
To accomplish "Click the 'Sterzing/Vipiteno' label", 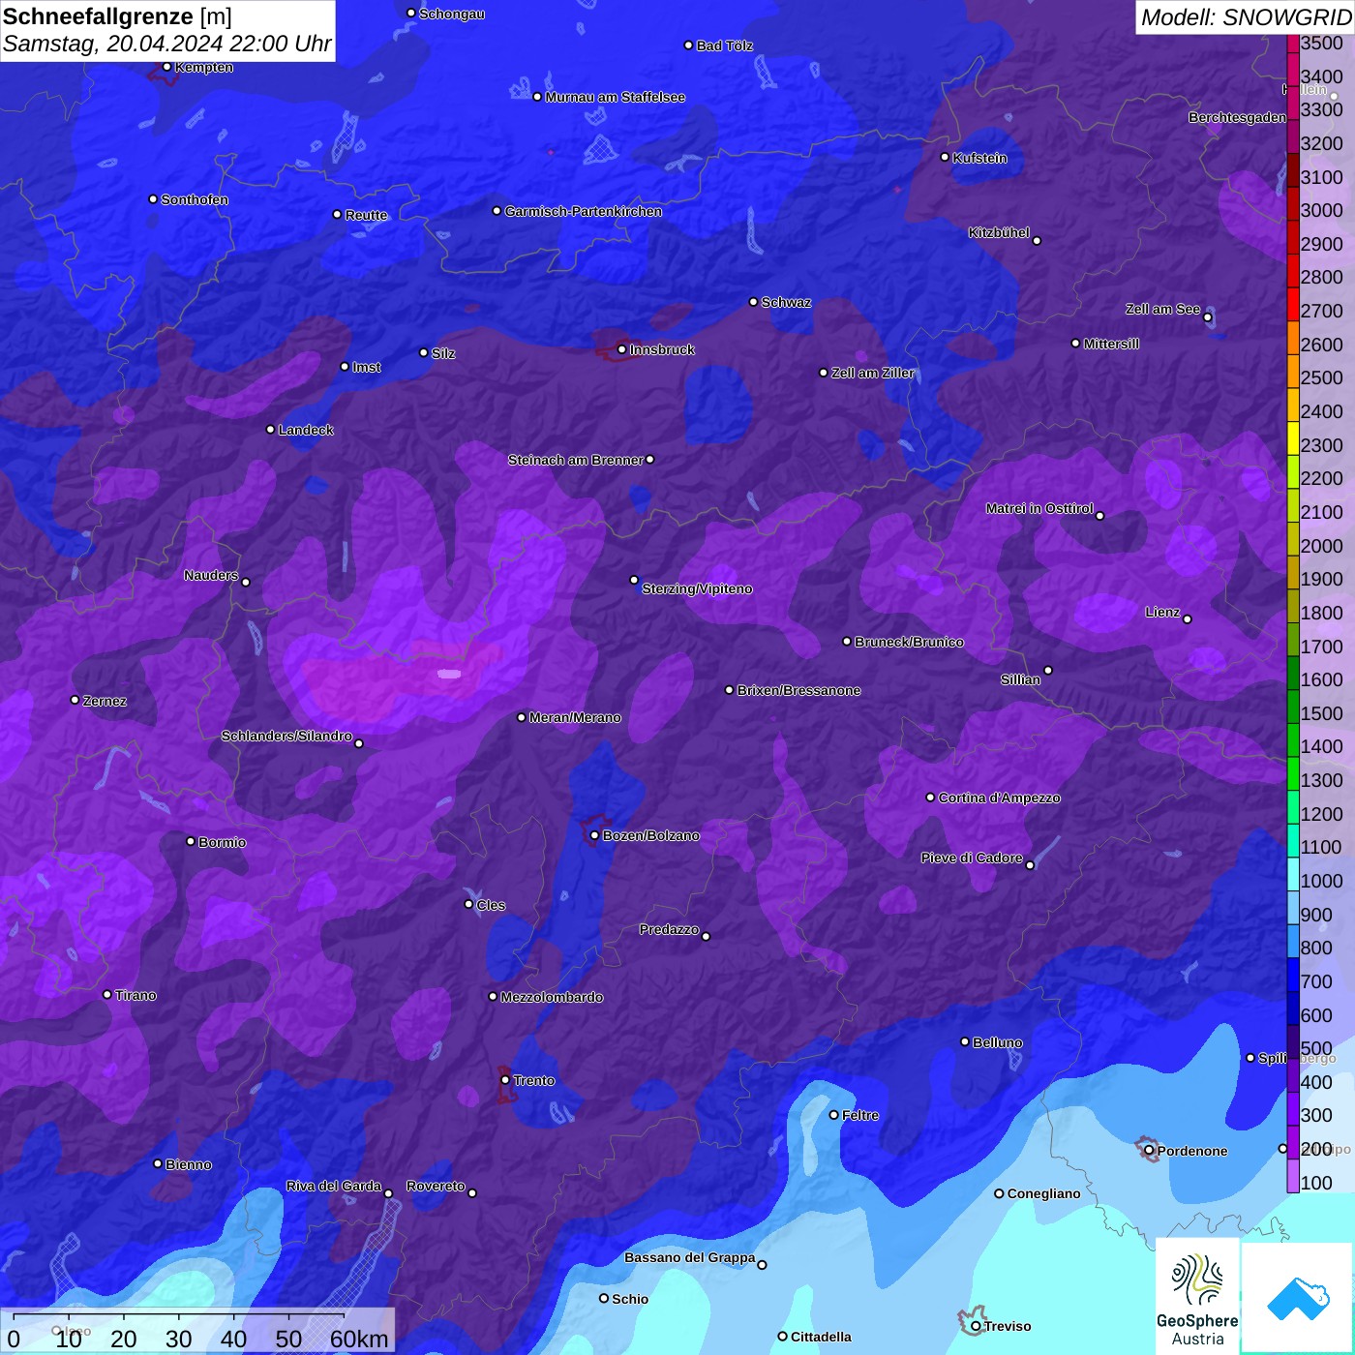I will [697, 588].
